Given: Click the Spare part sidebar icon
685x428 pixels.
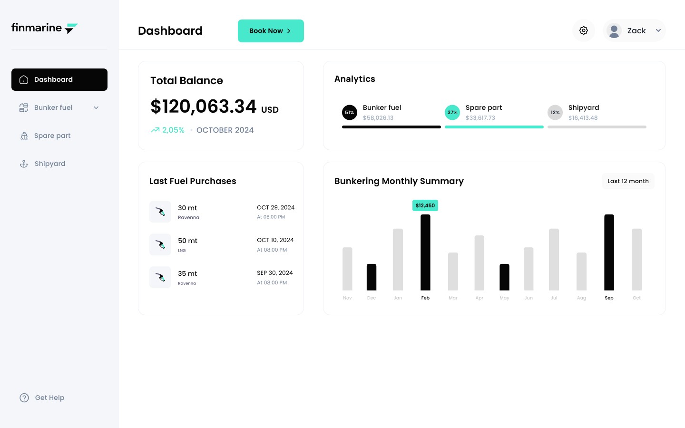Looking at the screenshot, I should (x=24, y=136).
